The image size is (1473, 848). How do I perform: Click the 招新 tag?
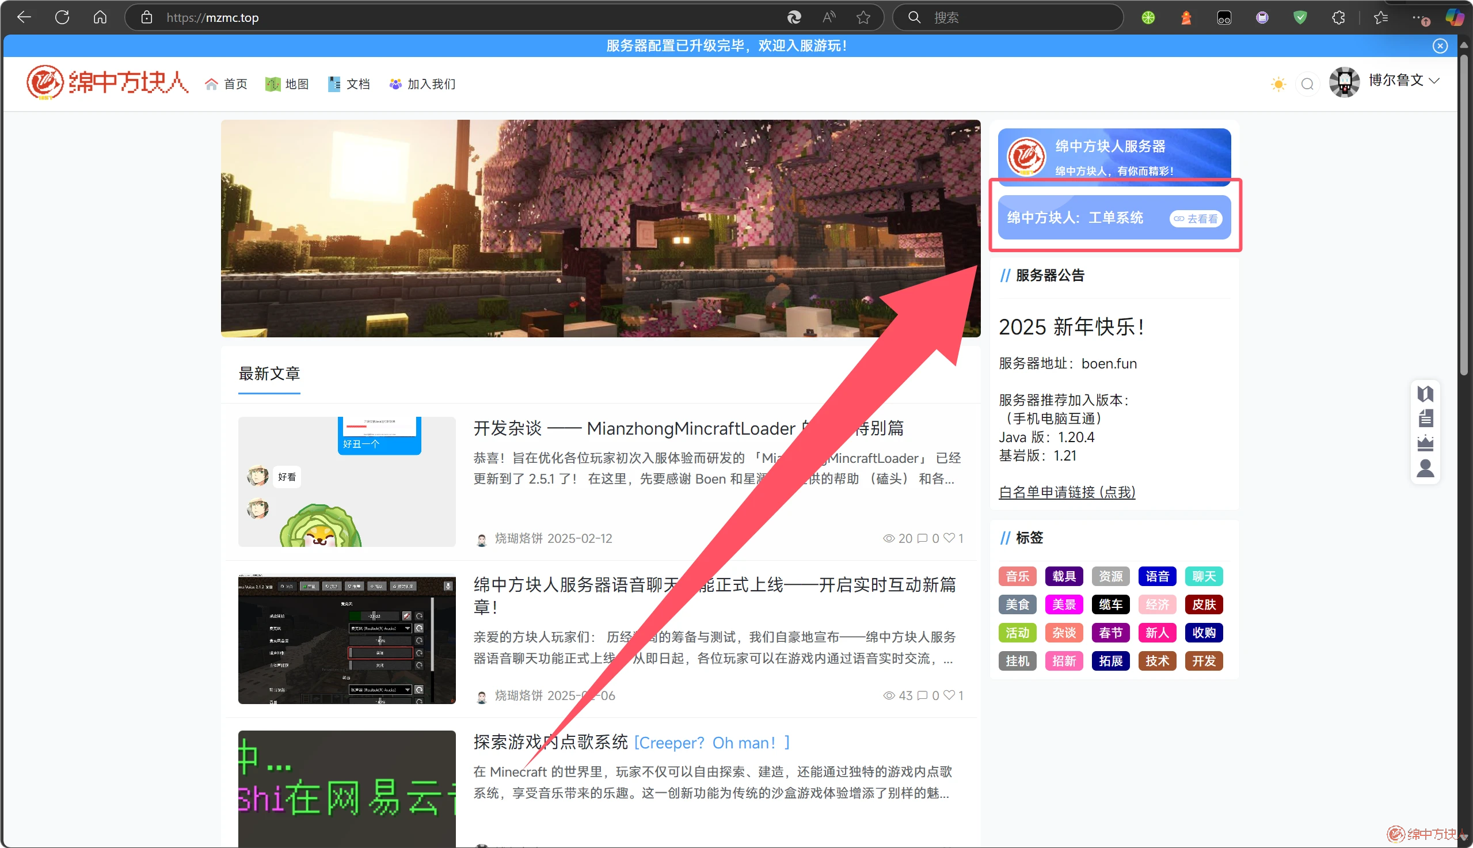tap(1064, 661)
